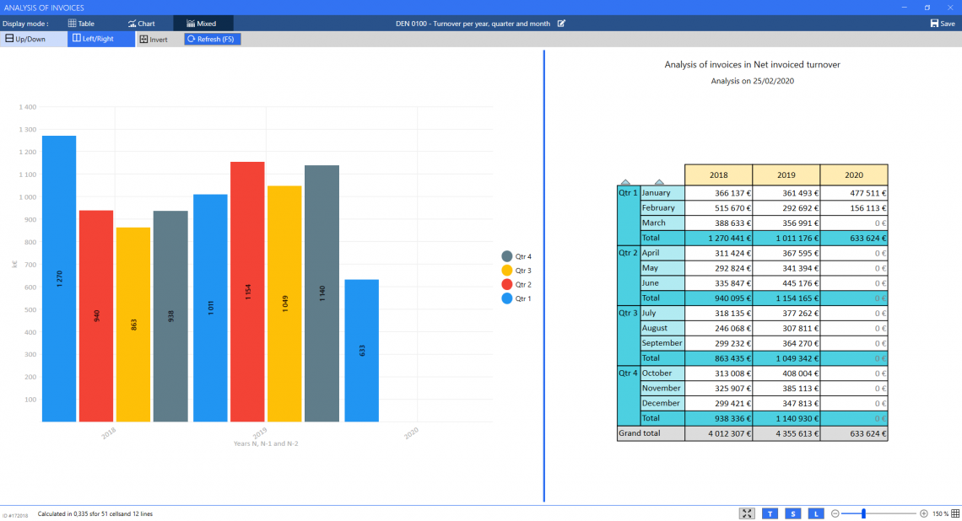The height and width of the screenshot is (521, 962).
Task: Collapse the month column with second triangle
Action: click(x=659, y=182)
